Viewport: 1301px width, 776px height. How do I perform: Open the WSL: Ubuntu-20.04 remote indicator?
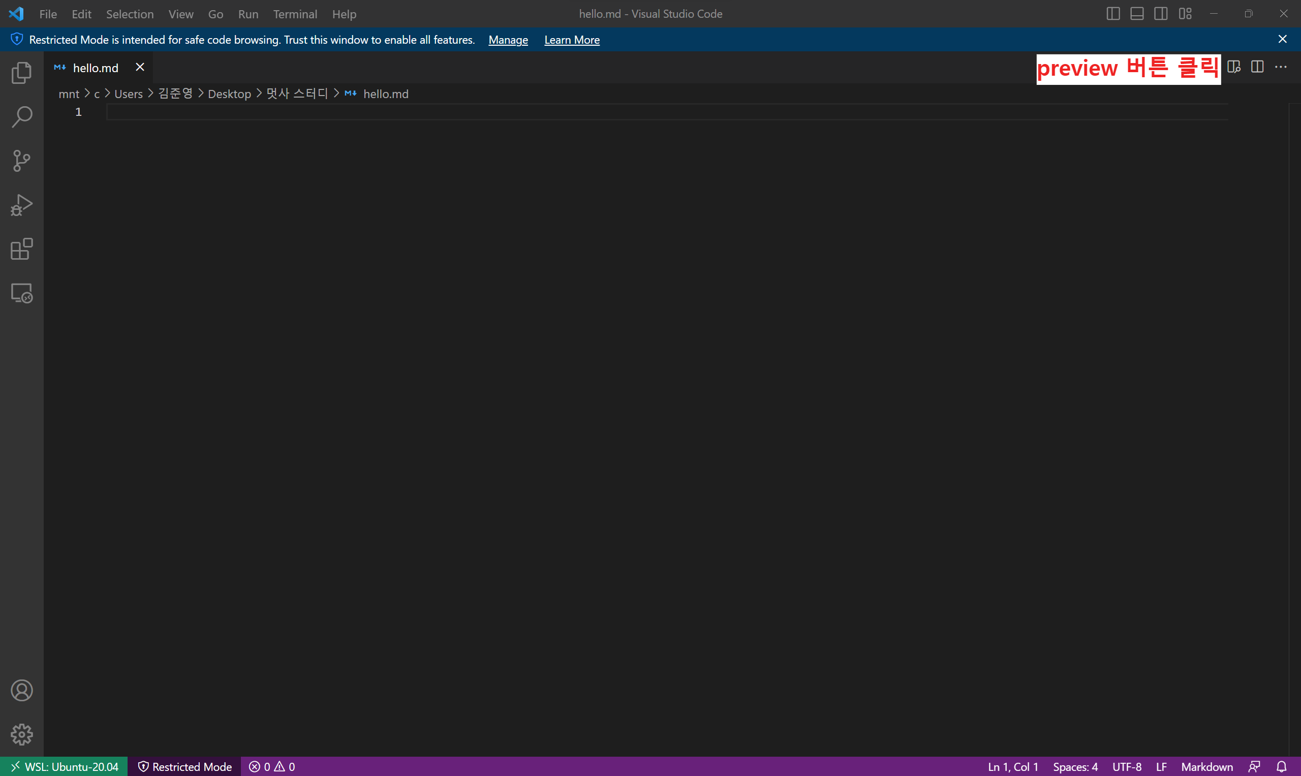click(64, 766)
